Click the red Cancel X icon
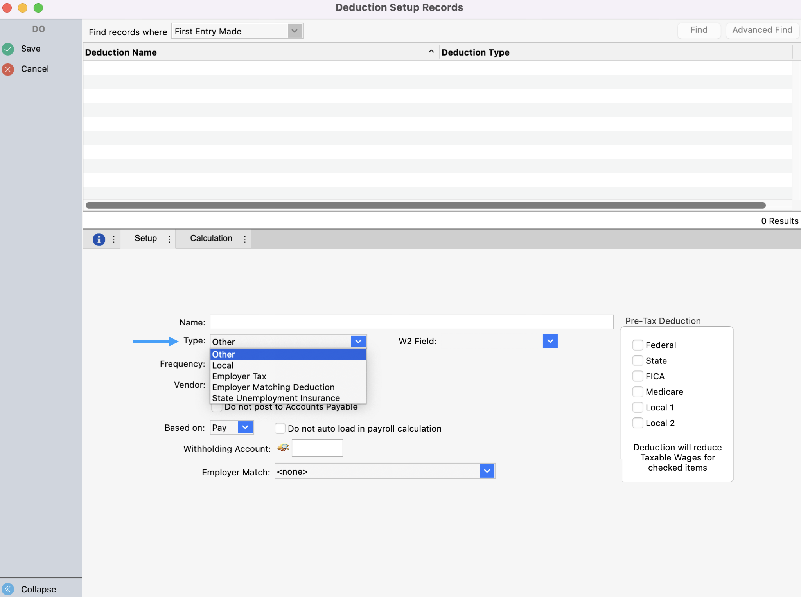 tap(8, 69)
